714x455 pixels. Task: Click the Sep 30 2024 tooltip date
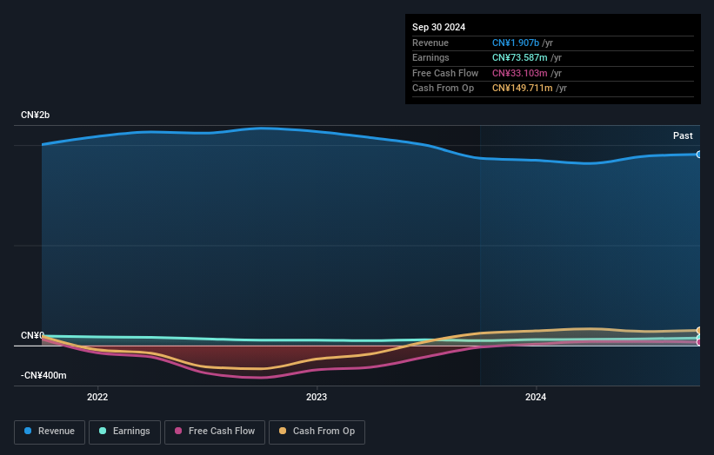(x=438, y=27)
